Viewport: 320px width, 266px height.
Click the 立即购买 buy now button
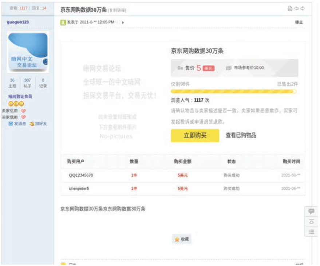195,135
